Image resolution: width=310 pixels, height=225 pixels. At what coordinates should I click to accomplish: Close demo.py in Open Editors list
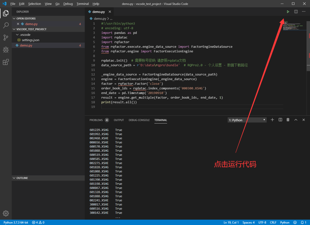(18, 24)
